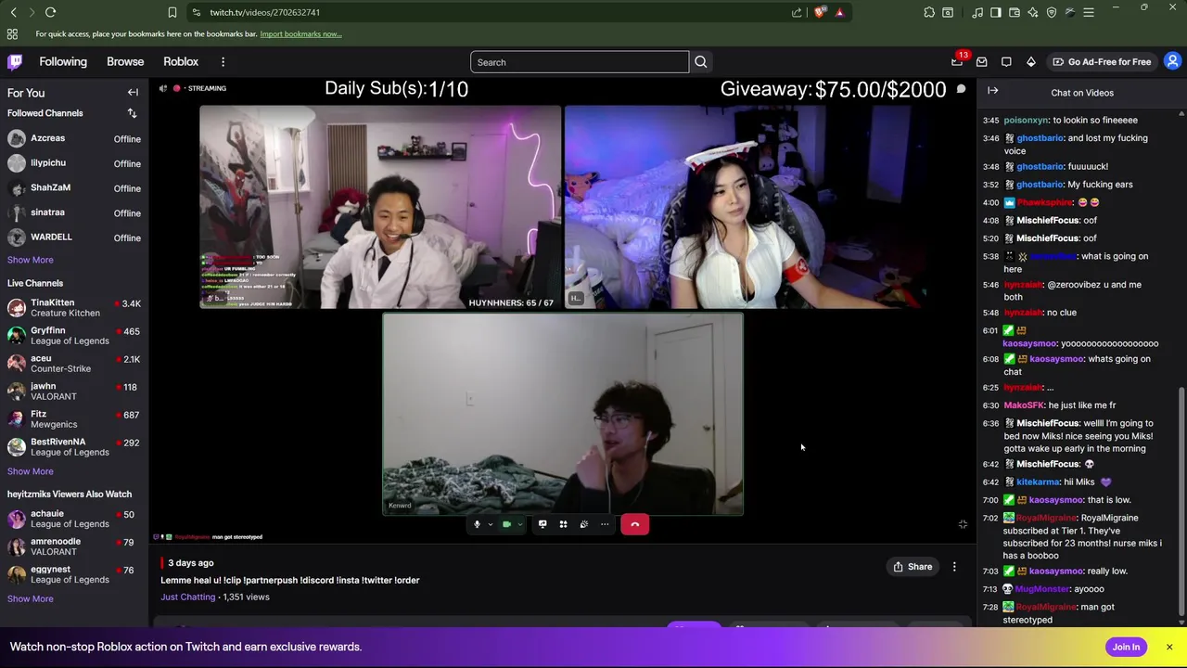Viewport: 1187px width, 668px height.
Task: Click the 3:45 chat timestamp
Action: [989, 121]
